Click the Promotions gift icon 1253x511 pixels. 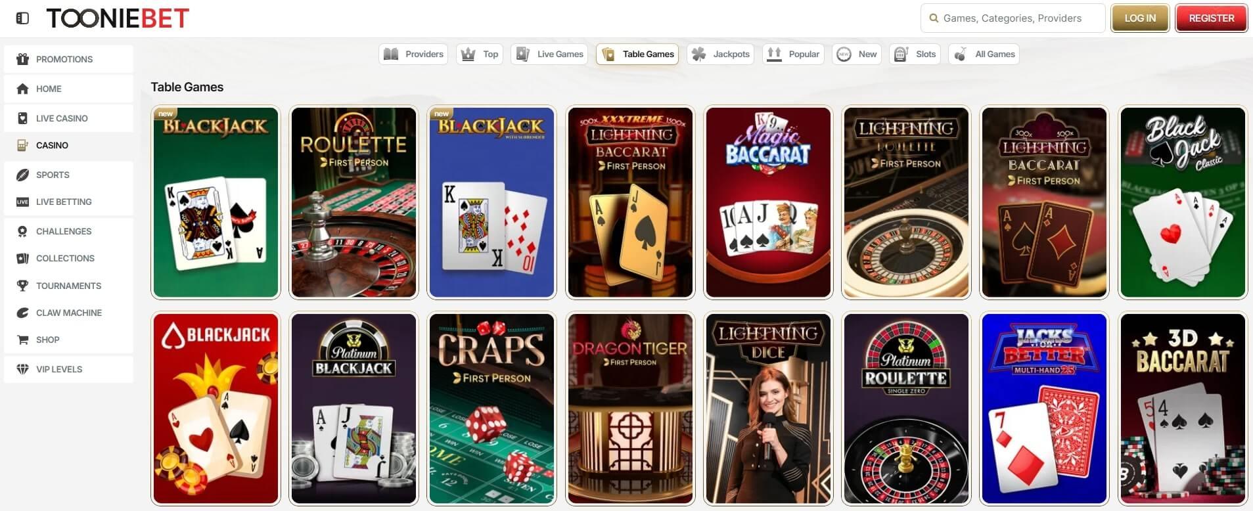tap(22, 59)
